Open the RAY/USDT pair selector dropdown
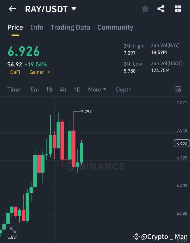This screenshot has width=190, height=243. (x=73, y=8)
